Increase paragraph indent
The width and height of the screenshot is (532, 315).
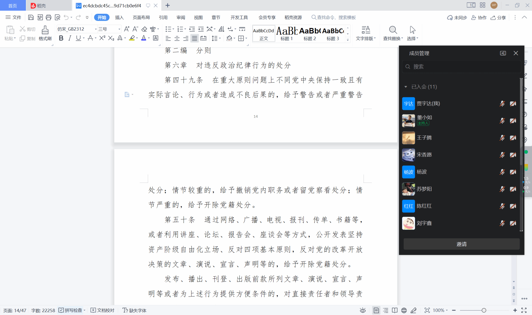[x=201, y=29]
